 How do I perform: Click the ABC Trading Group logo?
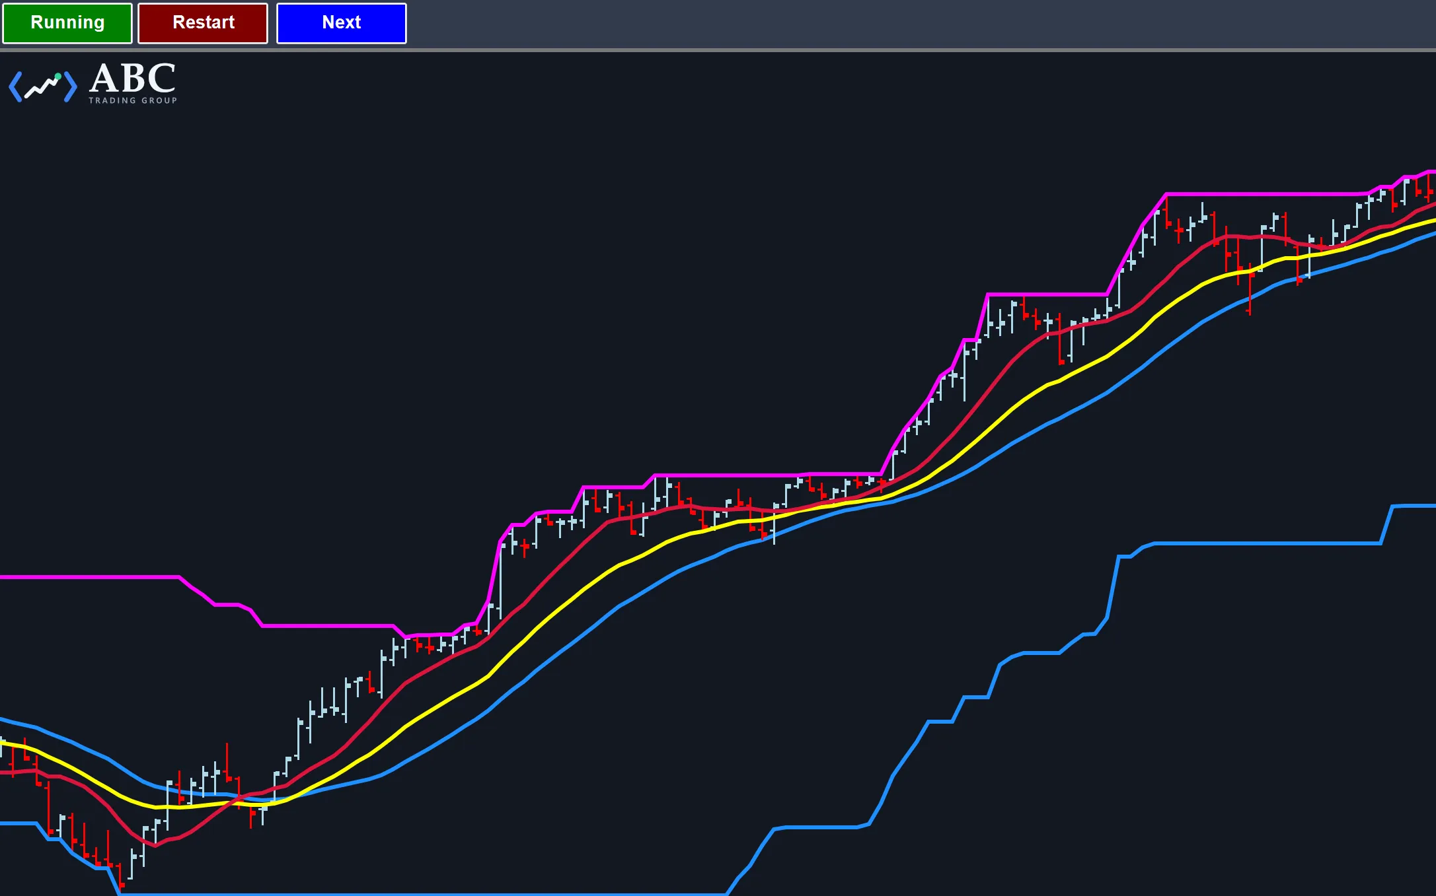(93, 83)
